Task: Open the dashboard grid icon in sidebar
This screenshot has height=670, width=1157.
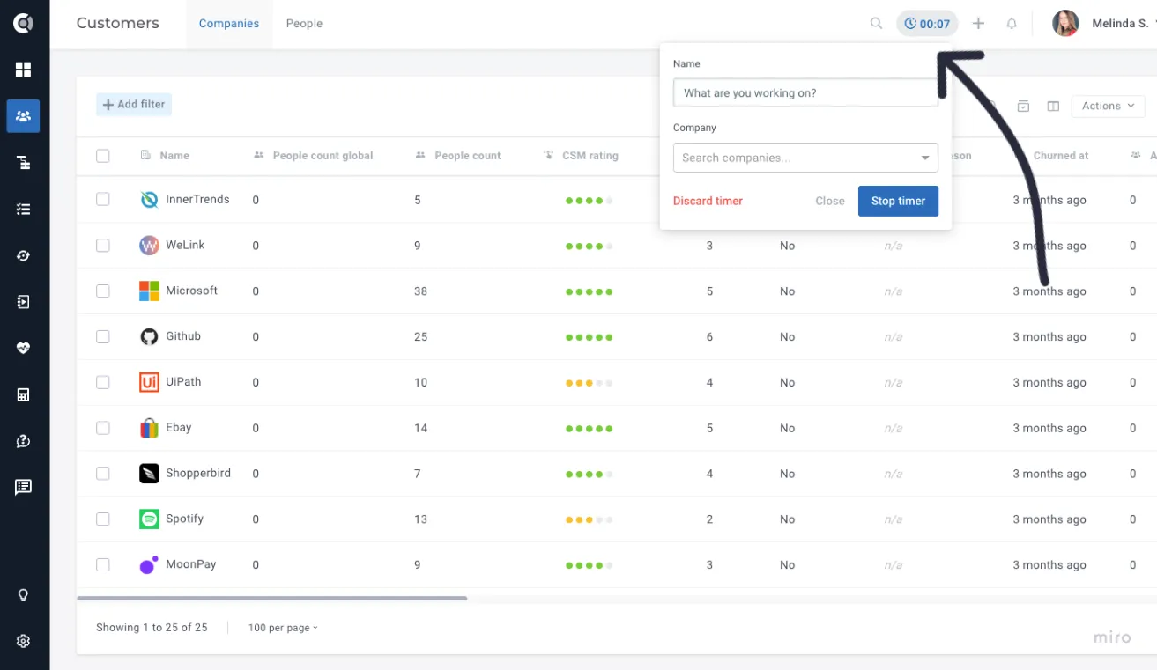Action: click(x=23, y=70)
